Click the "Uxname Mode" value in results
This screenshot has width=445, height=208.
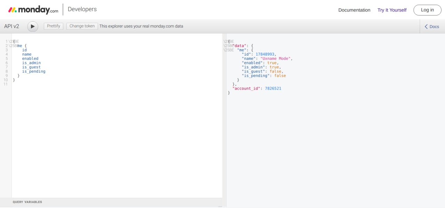pyautogui.click(x=275, y=59)
